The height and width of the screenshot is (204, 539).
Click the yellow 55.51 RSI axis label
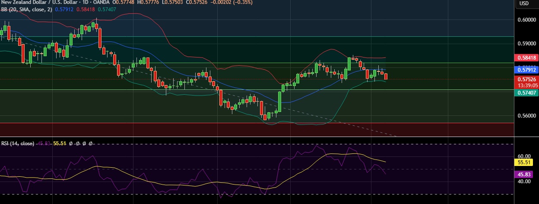[523, 163]
